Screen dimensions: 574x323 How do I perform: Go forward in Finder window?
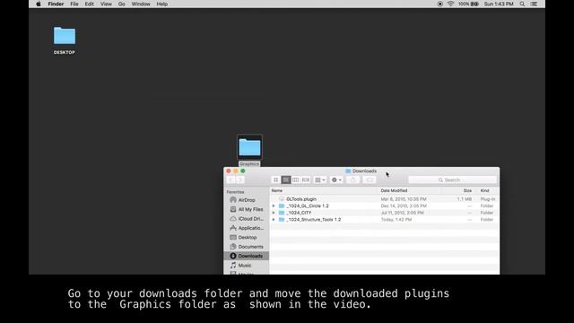click(240, 179)
